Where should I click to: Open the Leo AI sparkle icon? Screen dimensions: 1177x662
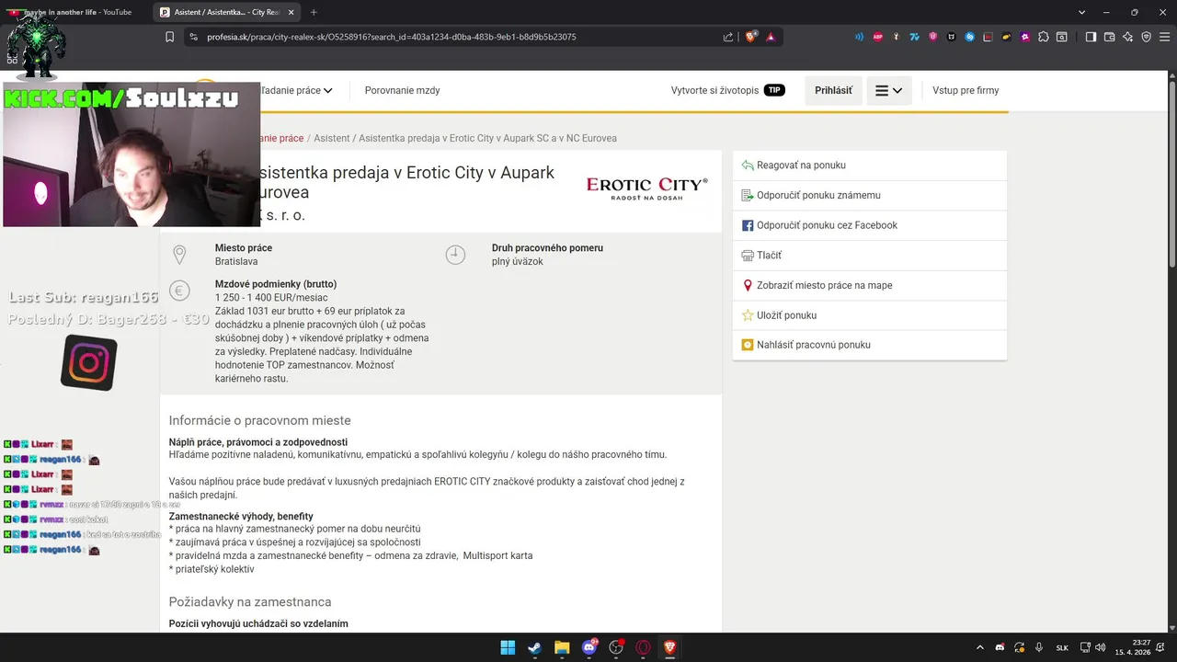tap(1127, 37)
